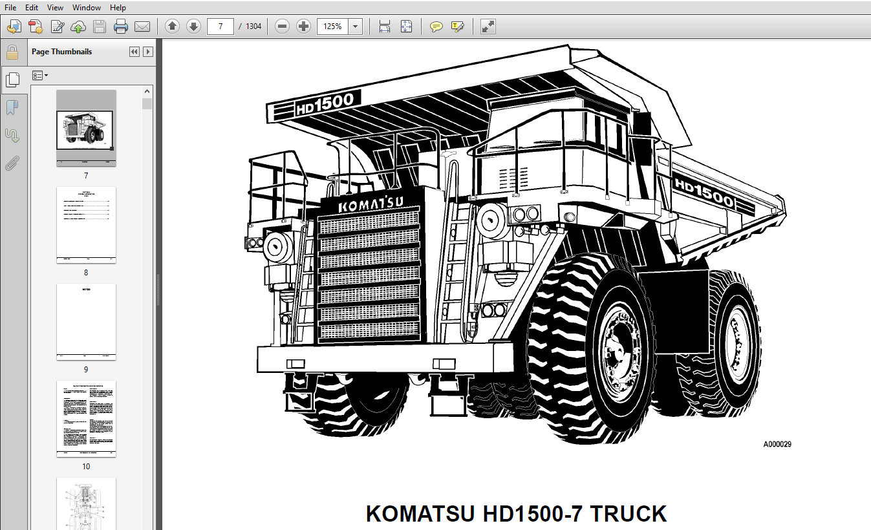
Task: Click the Email envelope icon
Action: pyautogui.click(x=142, y=26)
